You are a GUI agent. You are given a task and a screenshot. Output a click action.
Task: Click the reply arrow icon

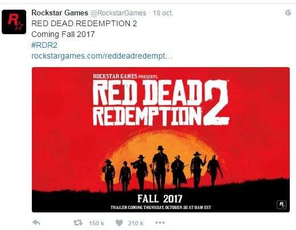click(36, 223)
